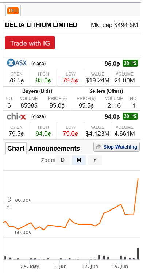Click the 95.5¢ offer price

click(x=86, y=106)
